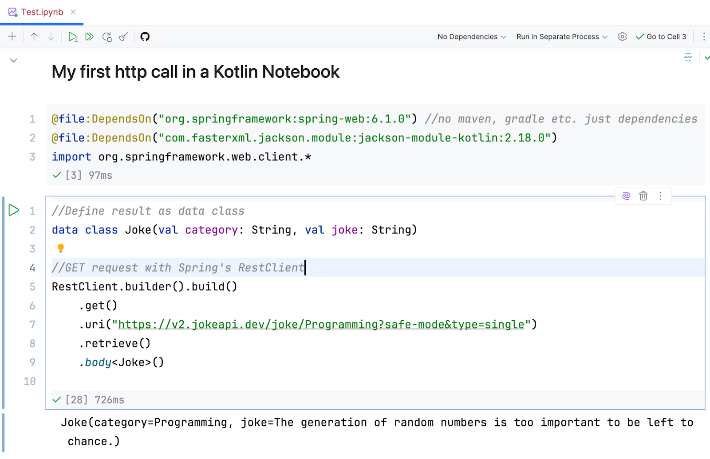The height and width of the screenshot is (459, 710).
Task: Expand Run in Separate Process dropdown
Action: 561,37
